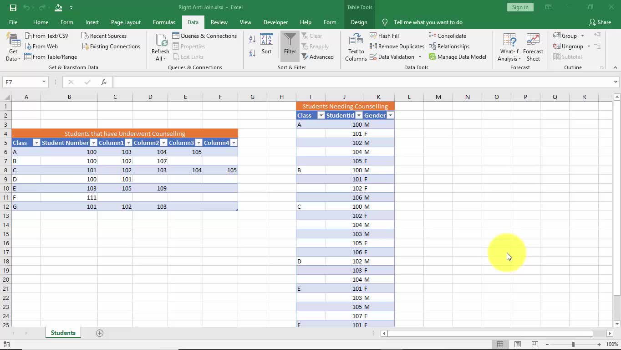Click the Flash Fill icon

(x=373, y=36)
